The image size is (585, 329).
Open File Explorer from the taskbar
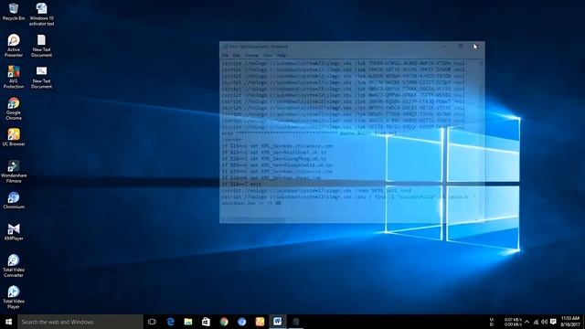click(188, 322)
